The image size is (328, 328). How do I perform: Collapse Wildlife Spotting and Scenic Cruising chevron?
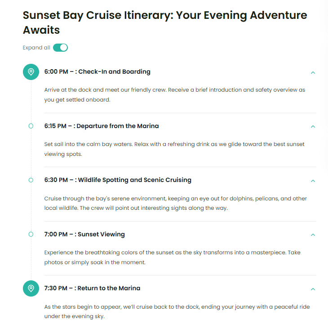pos(313,181)
